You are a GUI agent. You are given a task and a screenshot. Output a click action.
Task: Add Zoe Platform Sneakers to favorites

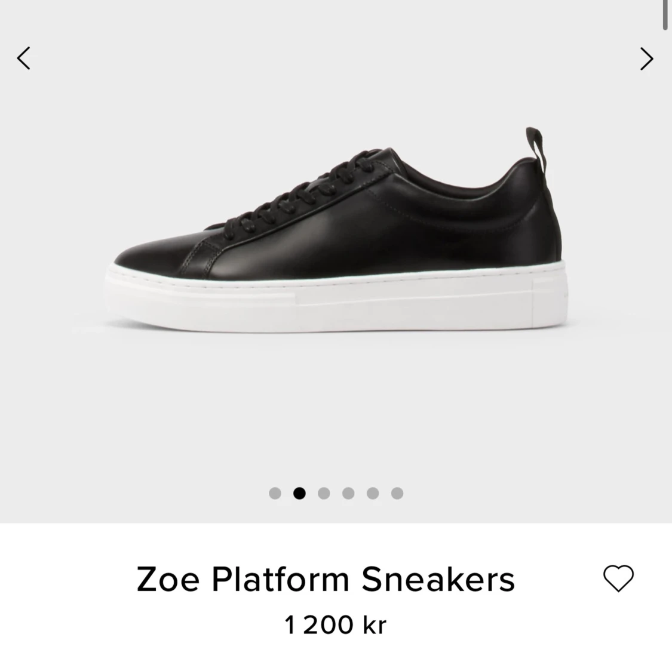point(618,578)
